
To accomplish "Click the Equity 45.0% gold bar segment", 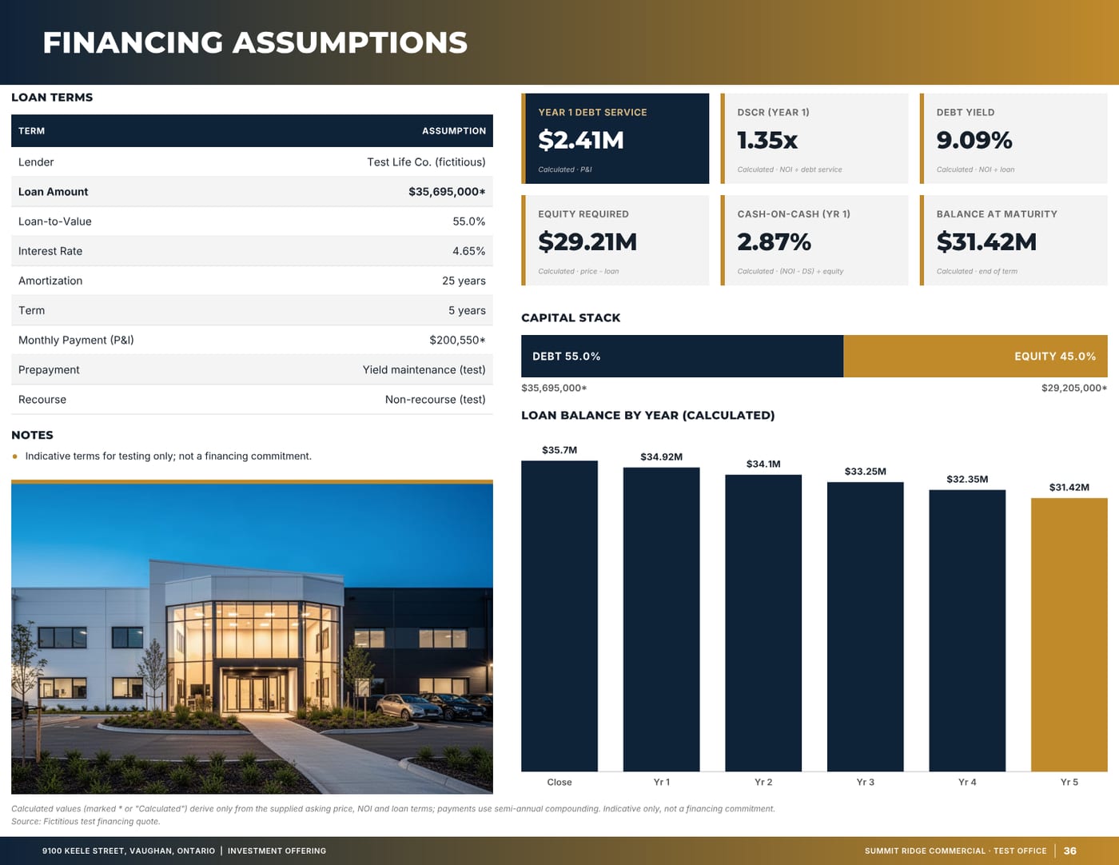I will pos(975,357).
